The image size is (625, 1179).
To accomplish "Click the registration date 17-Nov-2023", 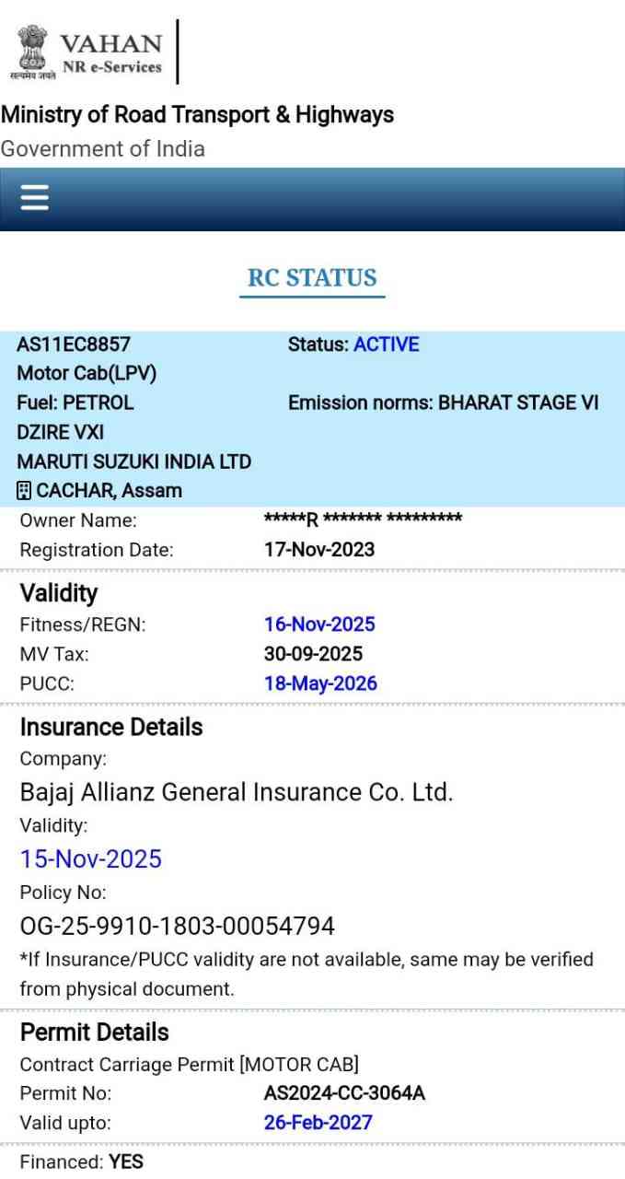I will pyautogui.click(x=318, y=550).
